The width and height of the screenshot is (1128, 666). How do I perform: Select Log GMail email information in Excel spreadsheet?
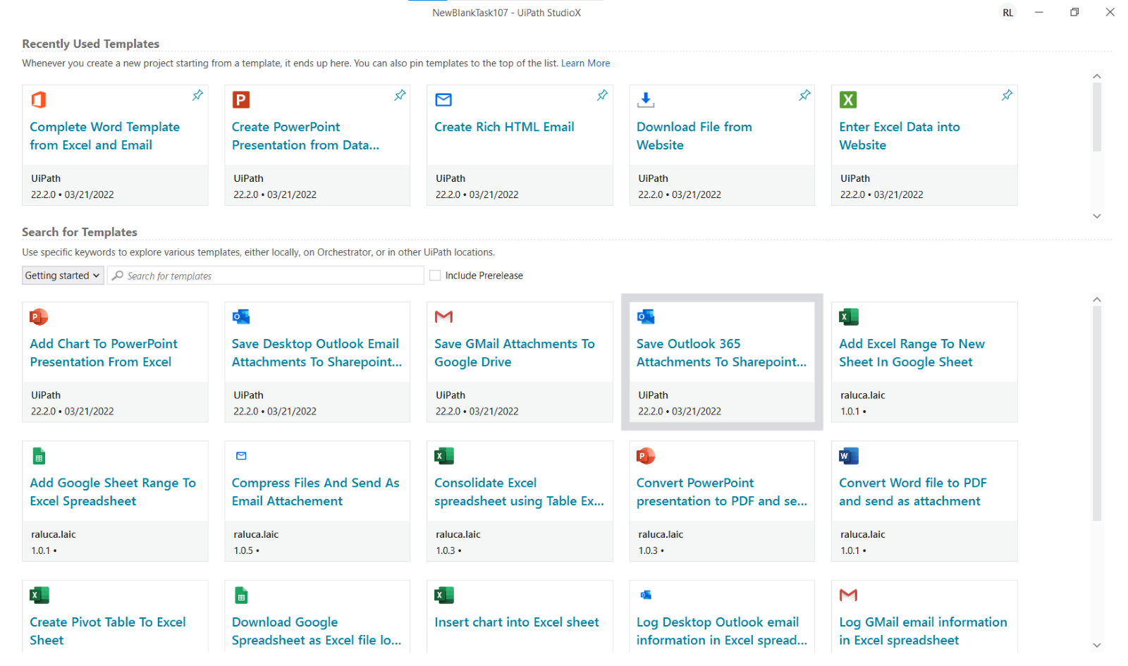point(923,631)
